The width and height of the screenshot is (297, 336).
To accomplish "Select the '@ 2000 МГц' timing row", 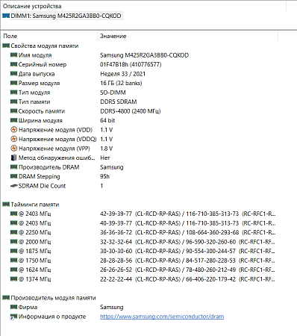I will click(x=143, y=242).
